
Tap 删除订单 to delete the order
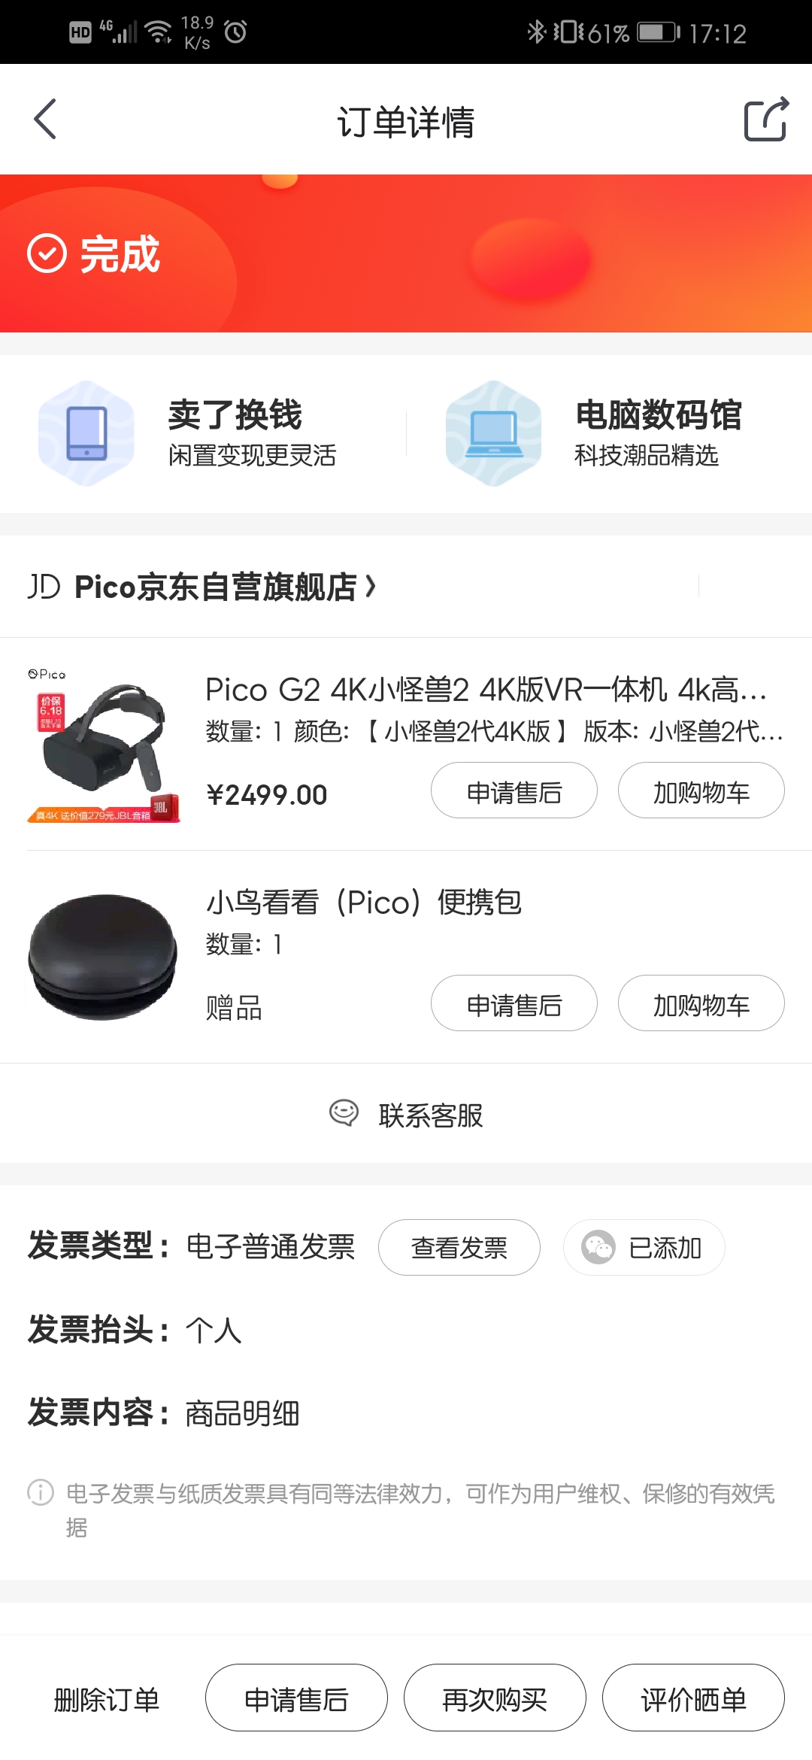107,1699
